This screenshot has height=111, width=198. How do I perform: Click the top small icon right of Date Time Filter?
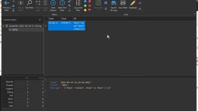(x=69, y=1)
